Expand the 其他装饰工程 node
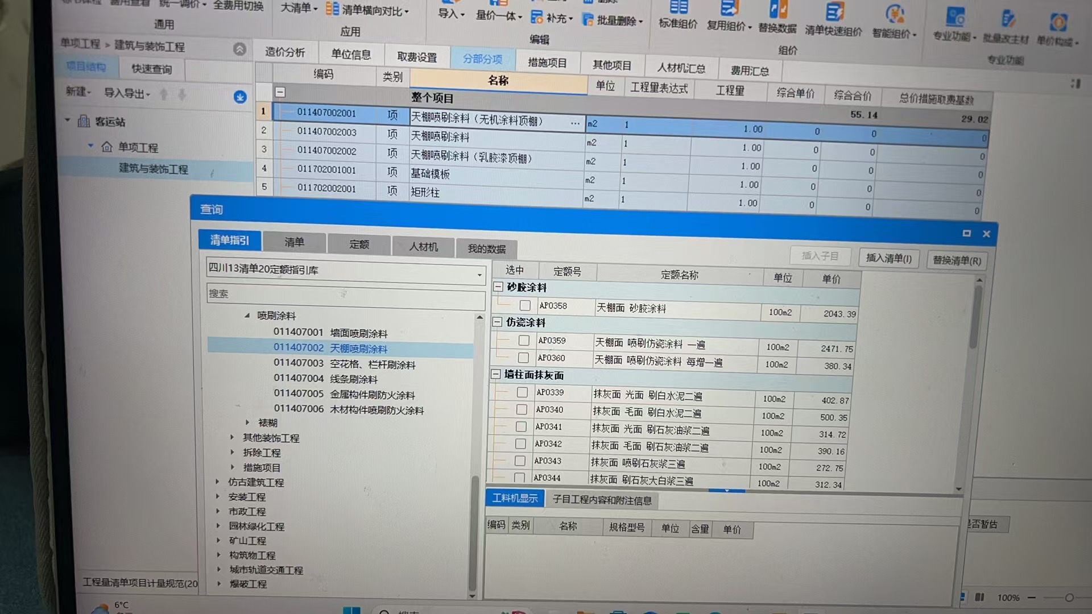 [x=232, y=437]
